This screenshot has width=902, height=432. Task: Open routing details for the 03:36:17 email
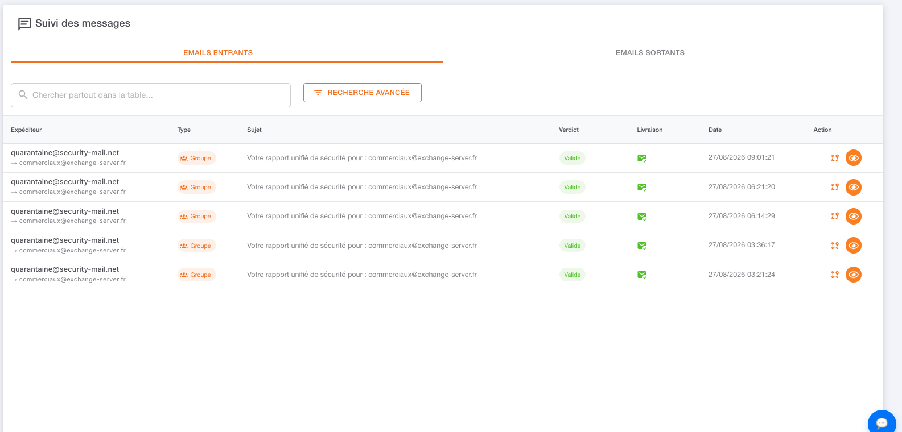tap(835, 246)
